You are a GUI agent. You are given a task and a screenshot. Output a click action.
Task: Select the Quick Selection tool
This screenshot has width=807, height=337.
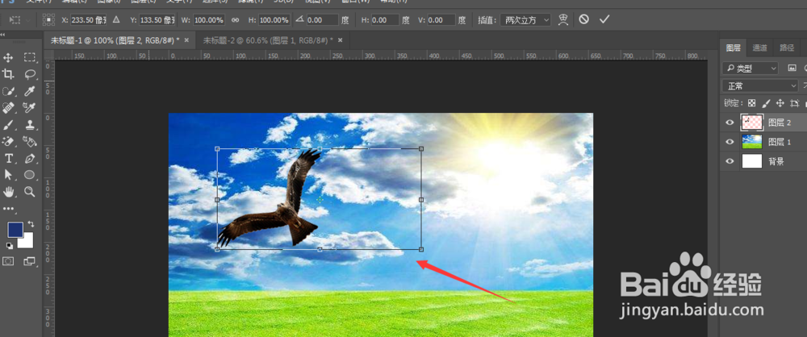coord(8,92)
